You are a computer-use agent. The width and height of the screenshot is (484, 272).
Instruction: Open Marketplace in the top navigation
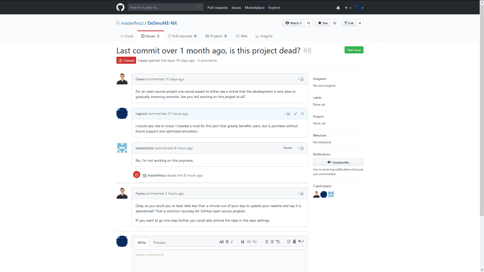(255, 8)
